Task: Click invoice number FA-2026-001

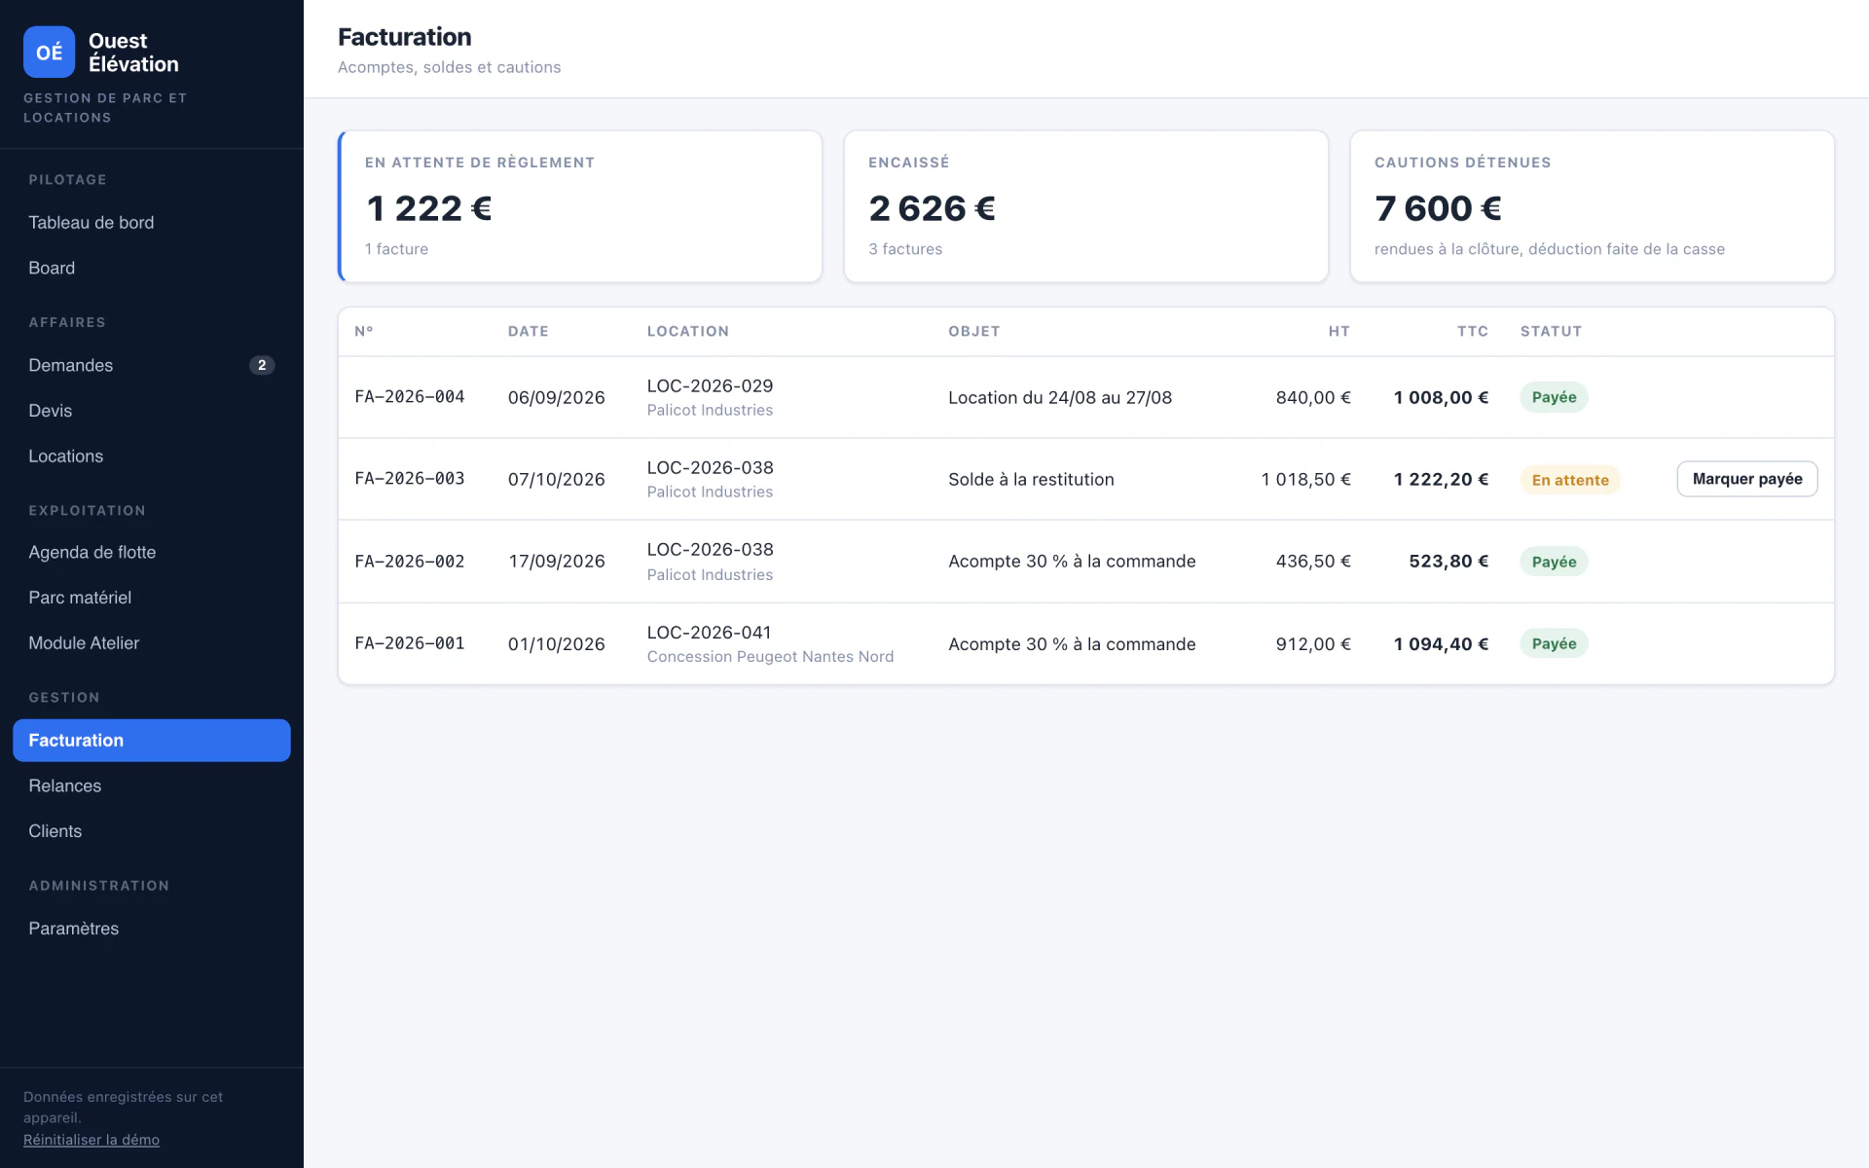Action: (409, 643)
